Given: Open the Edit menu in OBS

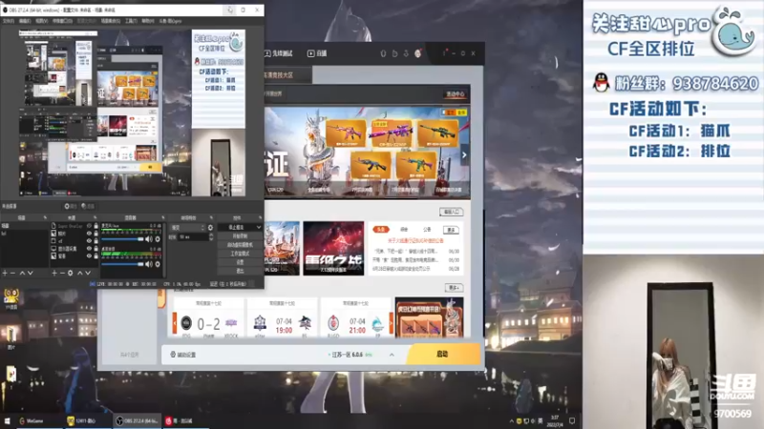Looking at the screenshot, I should click(25, 21).
